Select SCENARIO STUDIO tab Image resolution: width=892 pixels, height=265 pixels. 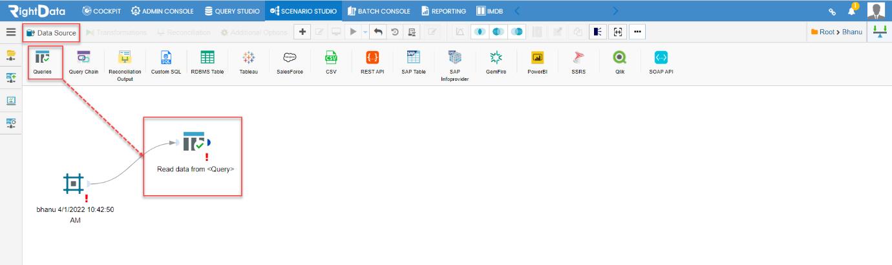click(x=303, y=10)
